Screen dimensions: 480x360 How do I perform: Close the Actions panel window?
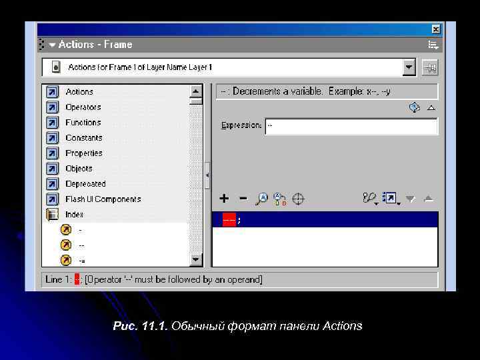point(436,29)
